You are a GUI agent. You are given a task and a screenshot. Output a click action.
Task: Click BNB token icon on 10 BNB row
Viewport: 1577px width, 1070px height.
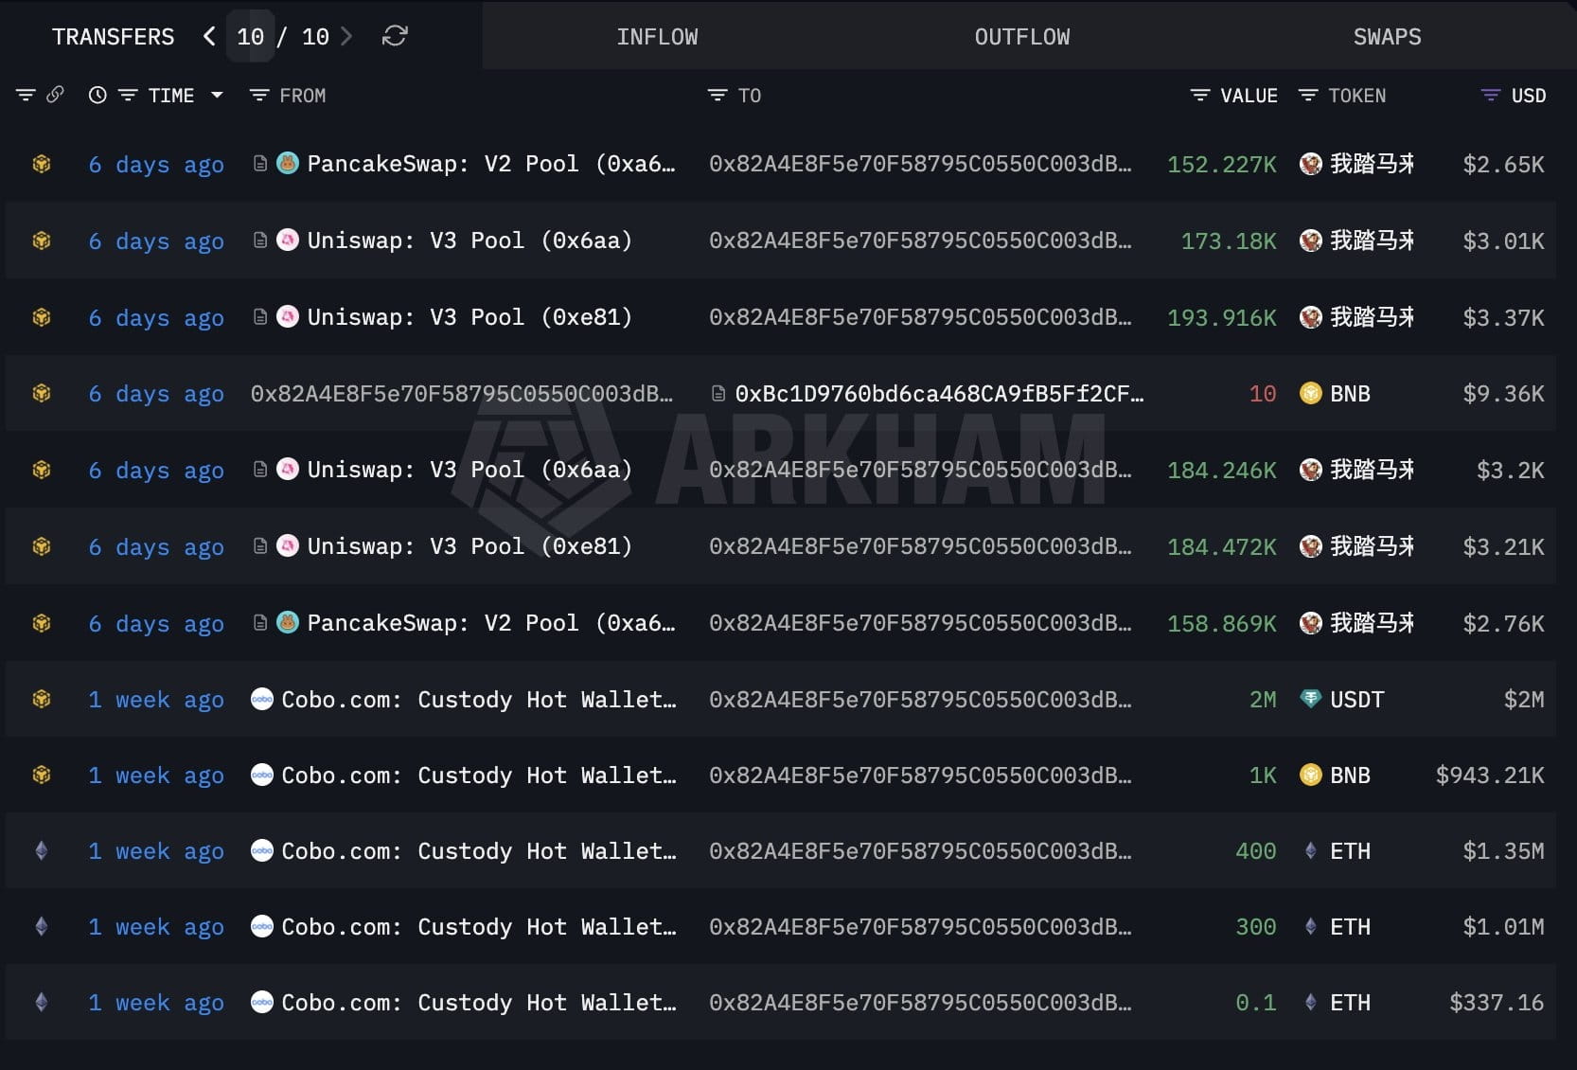[x=1311, y=393]
